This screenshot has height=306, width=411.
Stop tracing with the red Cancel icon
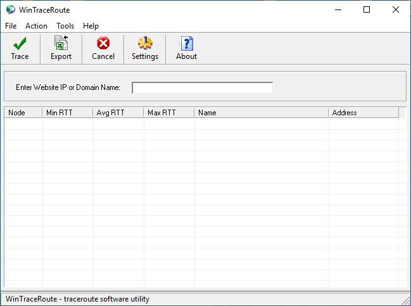pos(103,43)
